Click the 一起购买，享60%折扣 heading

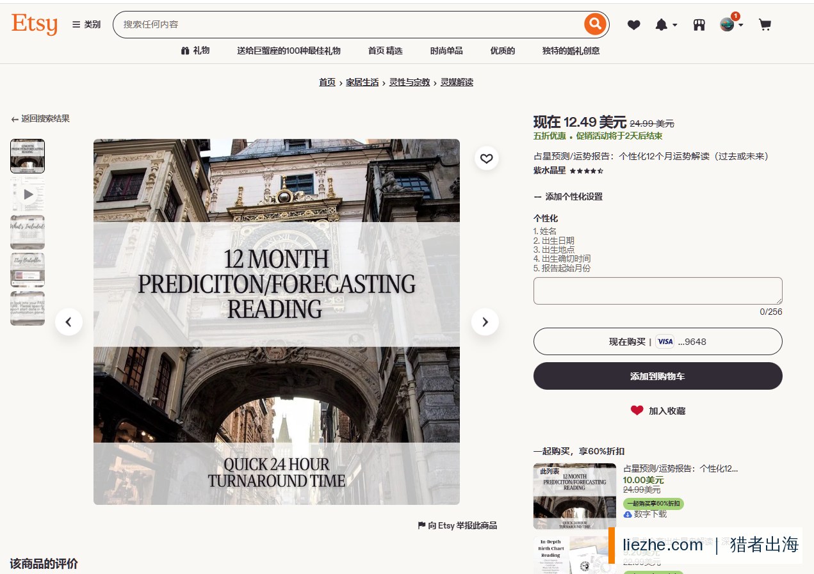pyautogui.click(x=579, y=451)
